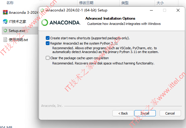Select the 使用说明.txt file name
Image resolution: width=186 pixels, height=128 pixels.
18,40
